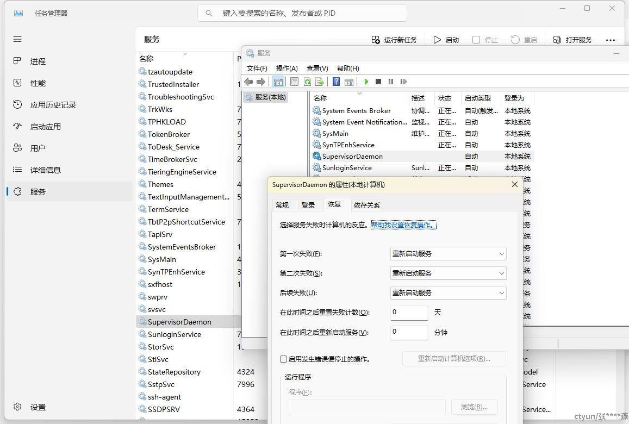Image resolution: width=629 pixels, height=424 pixels.
Task: Close the SupervisorDaemon properties dialog
Action: (x=515, y=184)
